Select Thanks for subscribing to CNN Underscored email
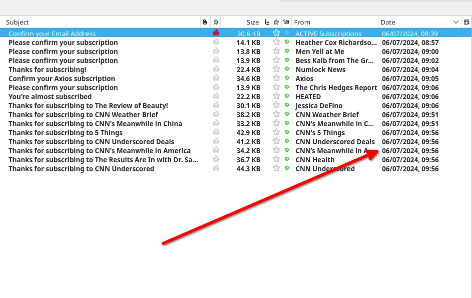 coord(81,169)
